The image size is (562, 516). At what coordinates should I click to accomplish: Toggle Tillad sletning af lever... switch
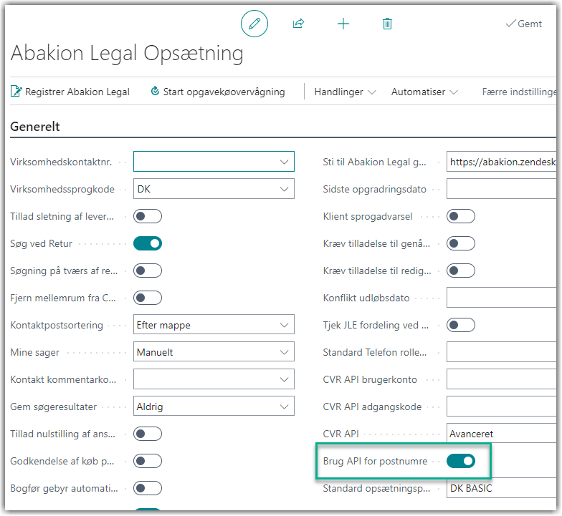[x=148, y=216]
